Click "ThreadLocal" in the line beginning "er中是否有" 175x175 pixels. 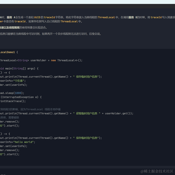coord(69,22)
